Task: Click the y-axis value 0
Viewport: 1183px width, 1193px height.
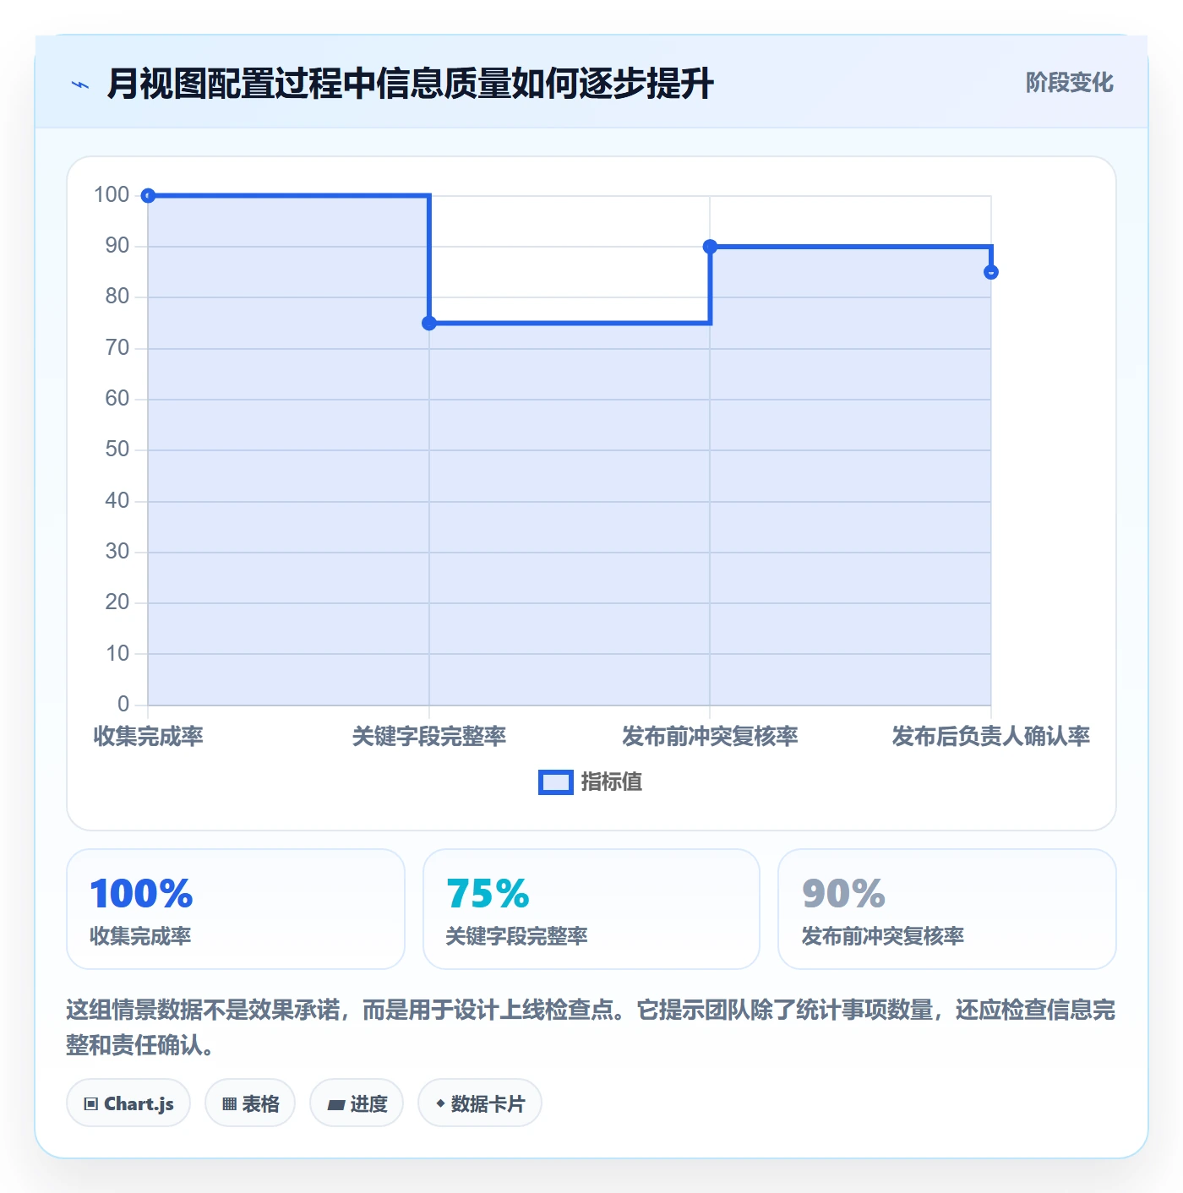Action: pyautogui.click(x=123, y=704)
